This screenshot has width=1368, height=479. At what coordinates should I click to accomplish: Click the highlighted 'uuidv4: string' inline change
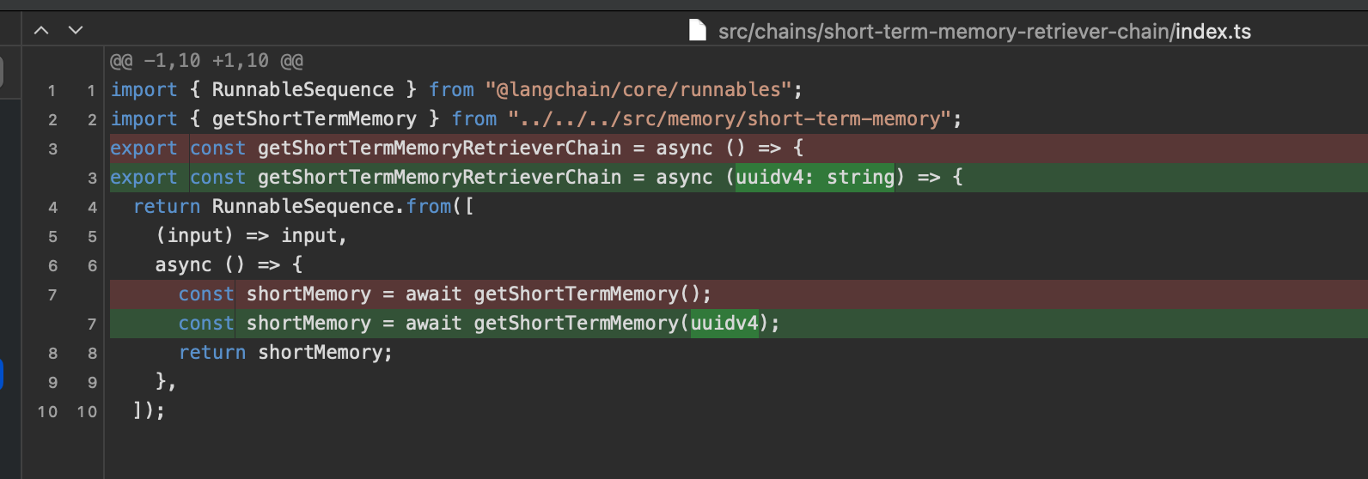[x=815, y=178]
